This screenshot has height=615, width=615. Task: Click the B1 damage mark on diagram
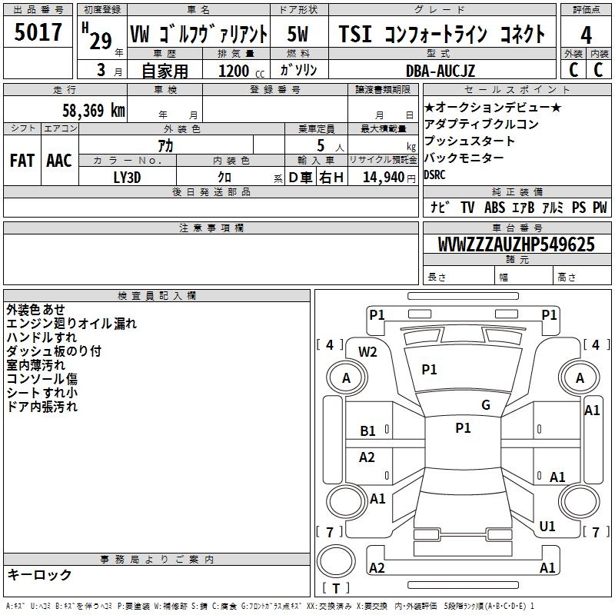(368, 431)
